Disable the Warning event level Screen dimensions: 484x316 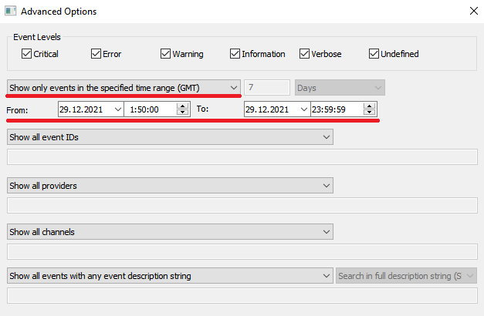[166, 54]
